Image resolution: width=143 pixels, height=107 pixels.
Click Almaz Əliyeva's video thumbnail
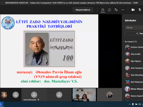pos(84,95)
